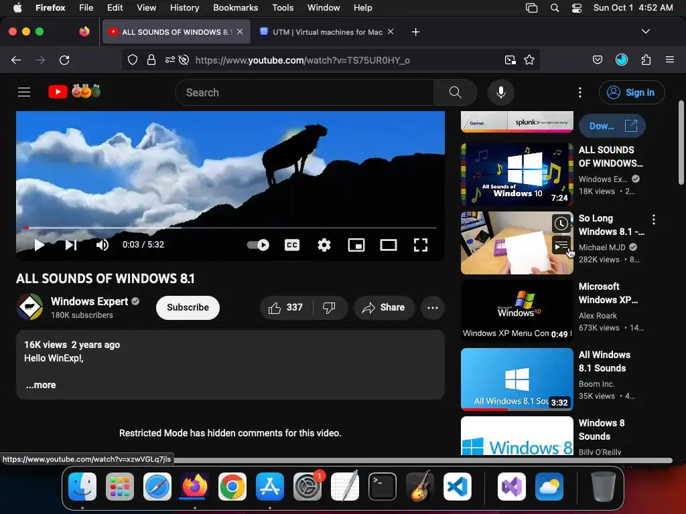Screen dimensions: 686x514
Task: Add So Long Windows 8.1 to Watch later
Action: [x=561, y=224]
